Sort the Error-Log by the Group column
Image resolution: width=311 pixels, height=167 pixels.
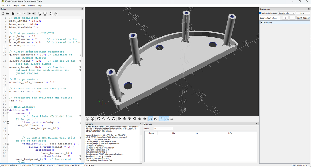[x=151, y=133]
